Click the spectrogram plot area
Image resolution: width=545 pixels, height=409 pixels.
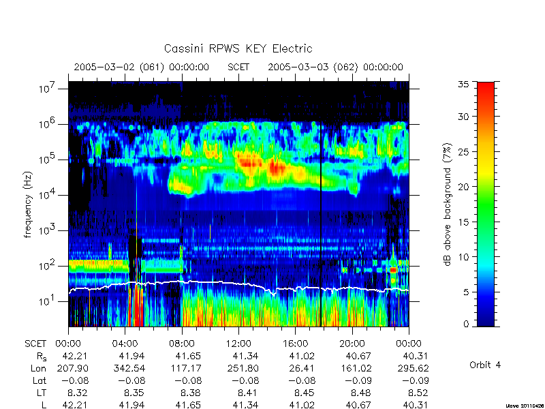pyautogui.click(x=238, y=204)
